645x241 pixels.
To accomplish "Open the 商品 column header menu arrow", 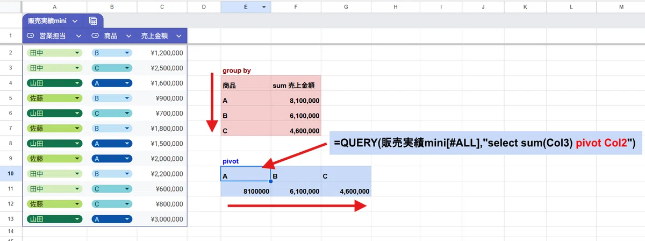I will tap(128, 36).
